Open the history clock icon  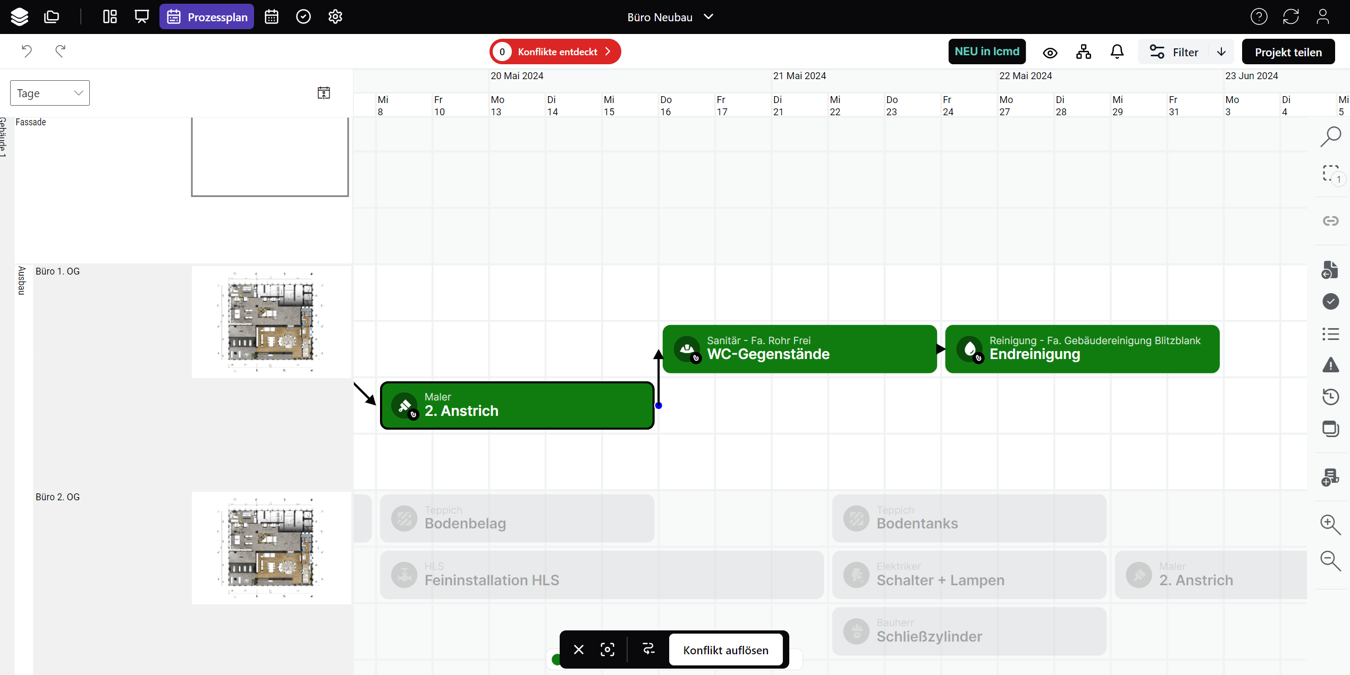click(1330, 397)
